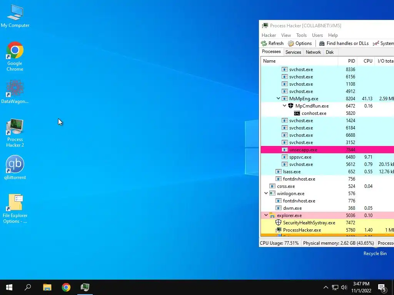394x295 pixels.
Task: Click PID 4912 in the svchost.exe row
Action: tap(350, 91)
